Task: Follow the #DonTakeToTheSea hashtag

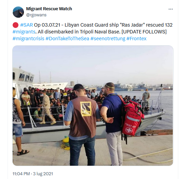Action: (x=67, y=39)
